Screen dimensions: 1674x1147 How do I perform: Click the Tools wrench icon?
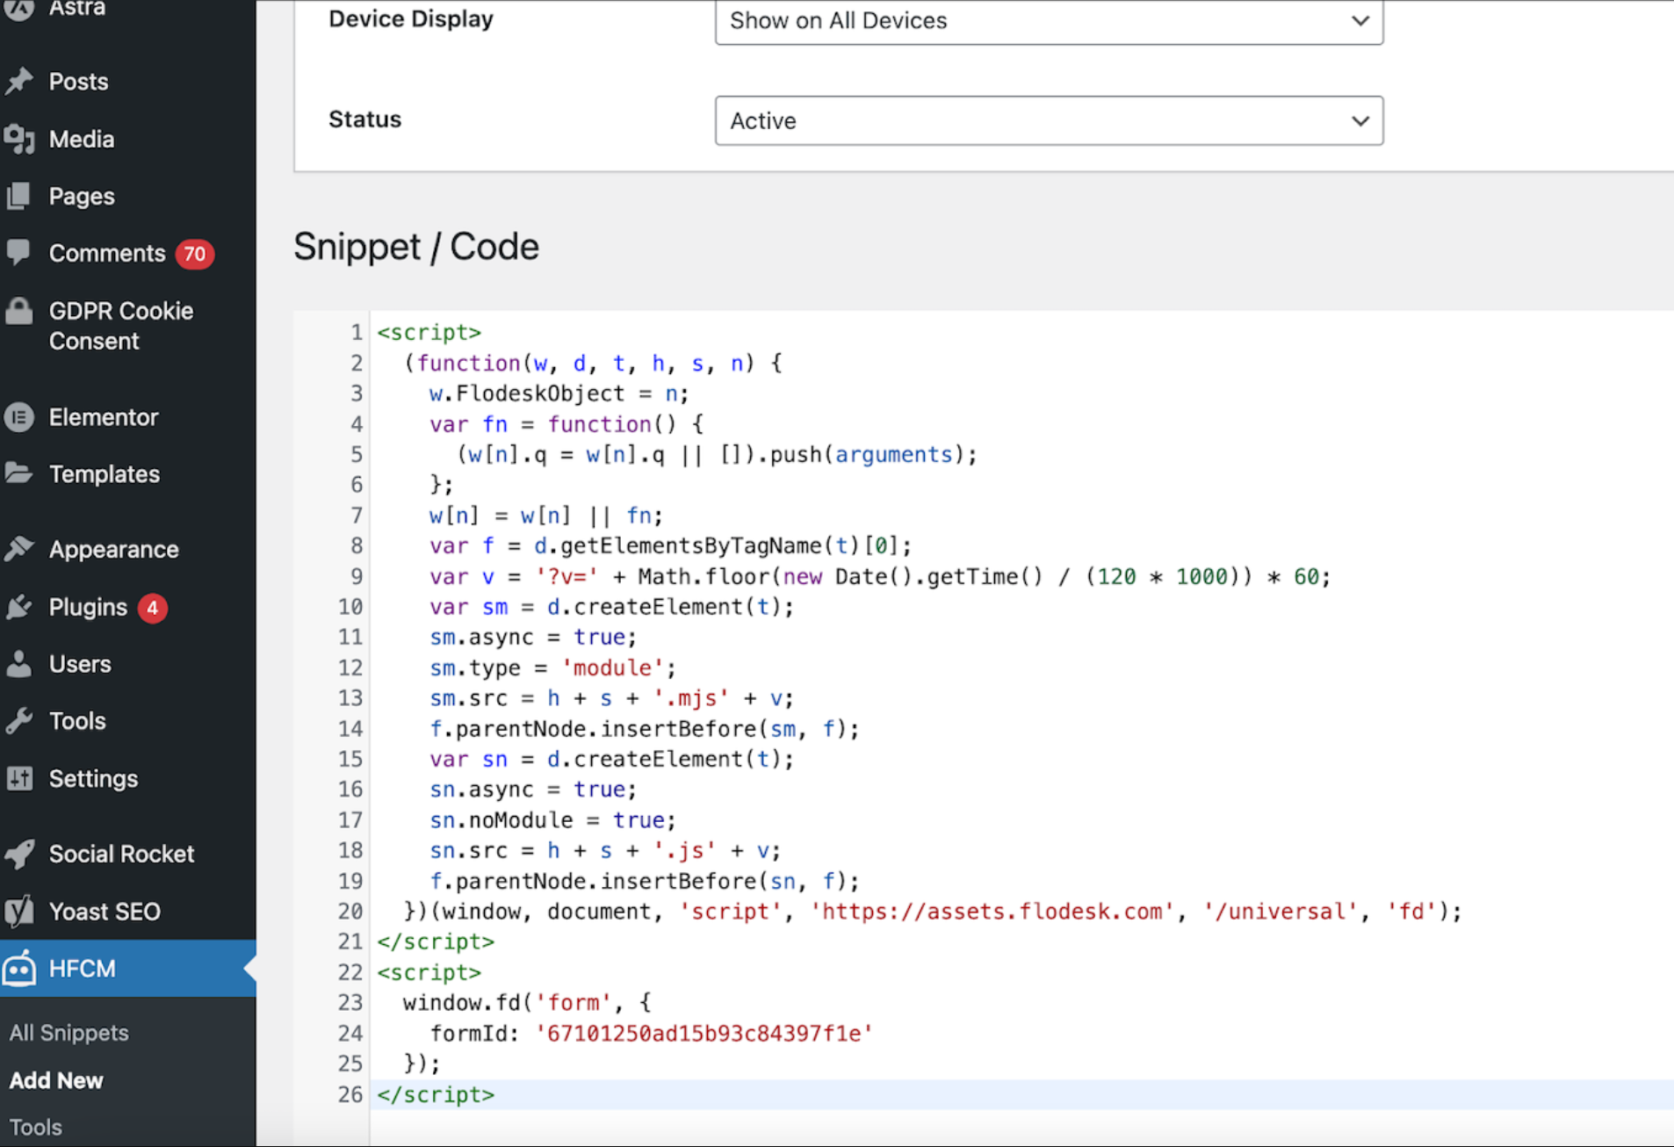pos(19,721)
